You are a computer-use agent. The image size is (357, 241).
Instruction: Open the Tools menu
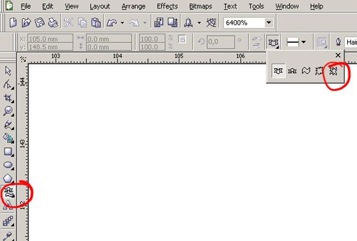256,6
